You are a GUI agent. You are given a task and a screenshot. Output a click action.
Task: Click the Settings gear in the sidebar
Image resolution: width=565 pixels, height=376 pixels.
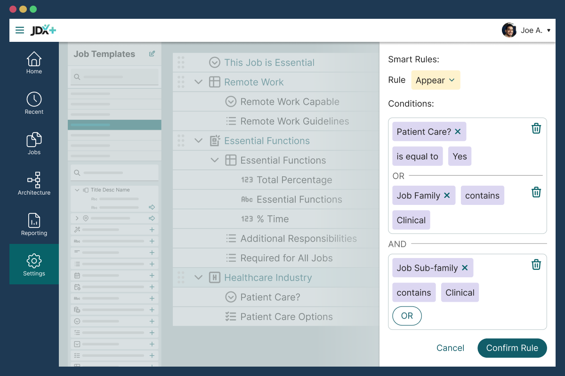33,260
